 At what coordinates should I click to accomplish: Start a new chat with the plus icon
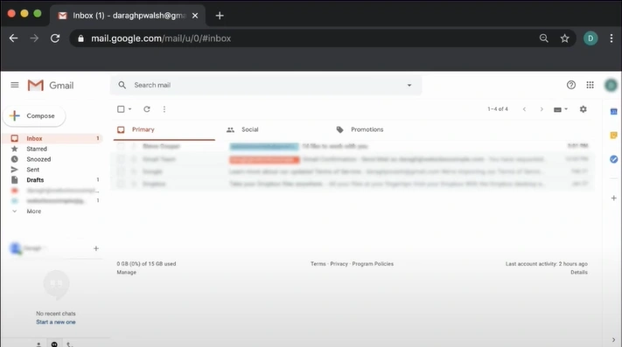(96, 248)
